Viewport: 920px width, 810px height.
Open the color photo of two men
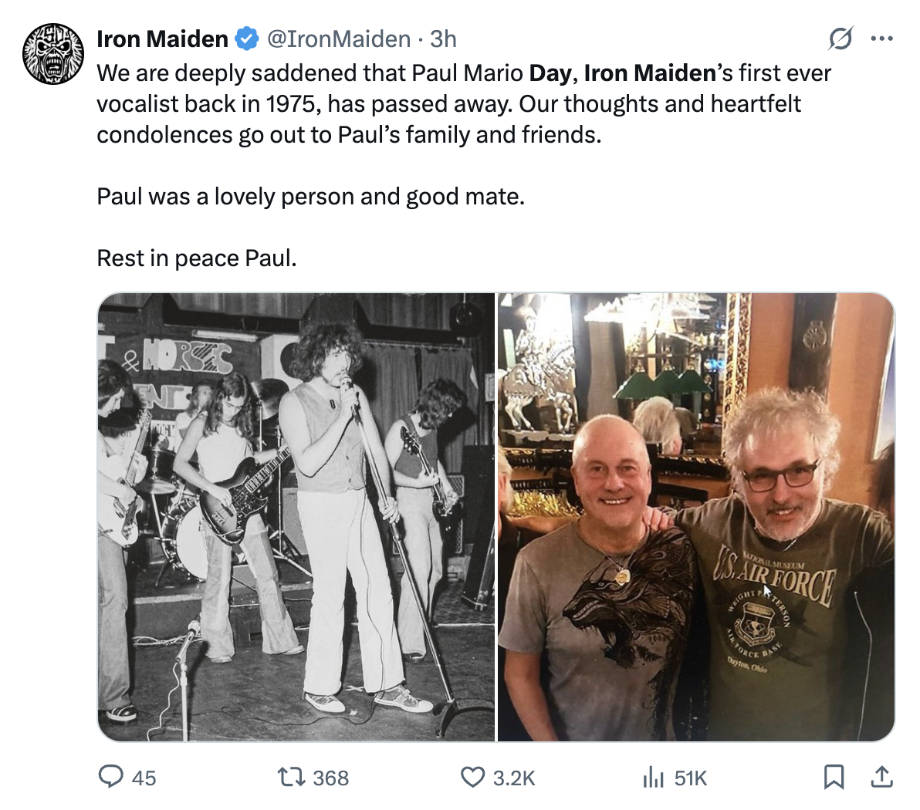coord(696,517)
